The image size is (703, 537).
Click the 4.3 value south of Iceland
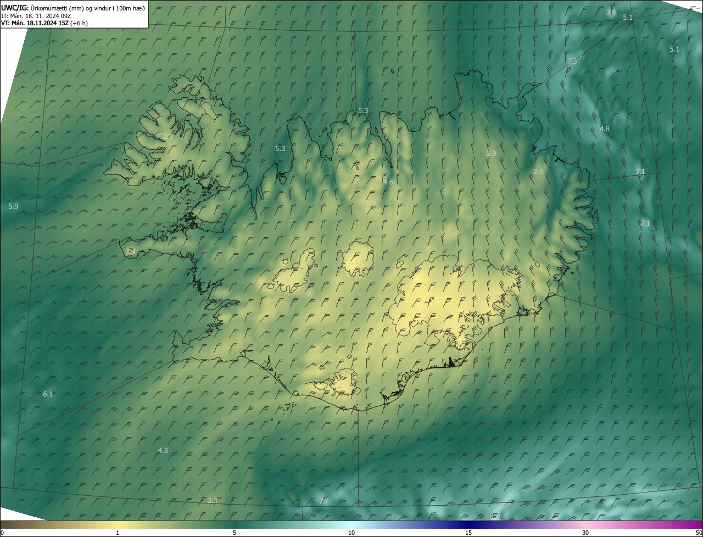163,450
